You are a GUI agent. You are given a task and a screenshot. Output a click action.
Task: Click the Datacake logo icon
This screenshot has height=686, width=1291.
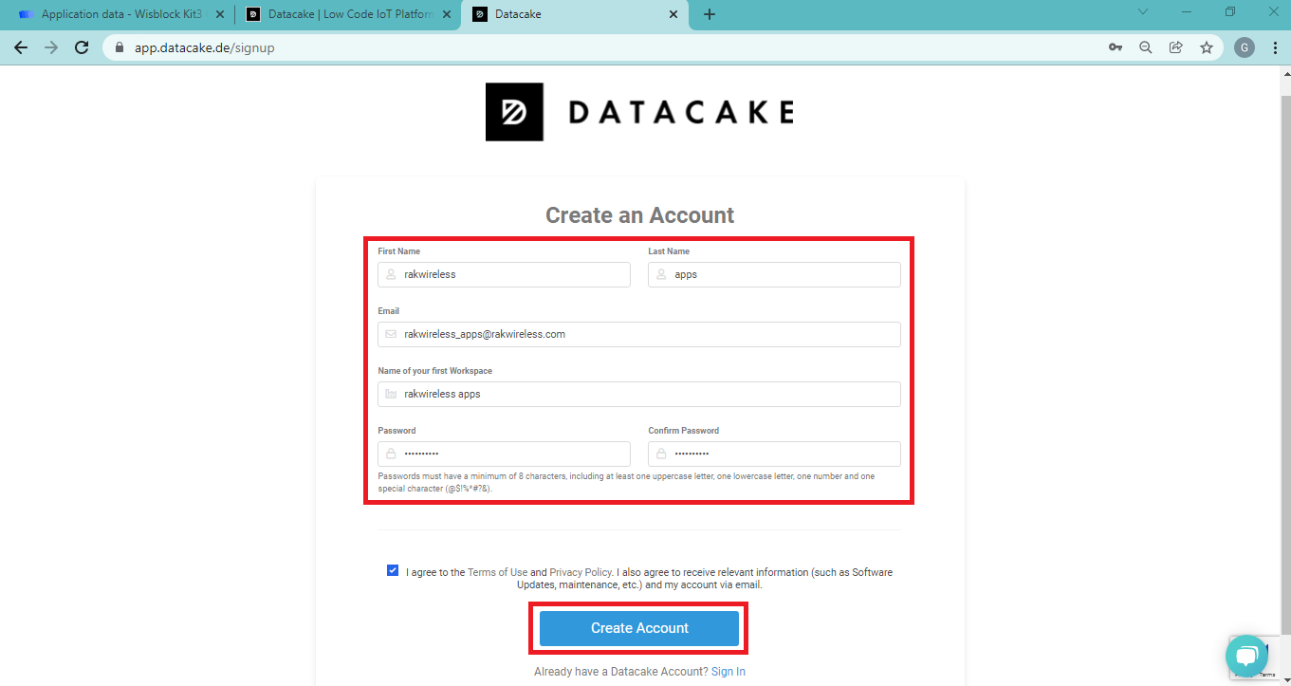tap(514, 112)
